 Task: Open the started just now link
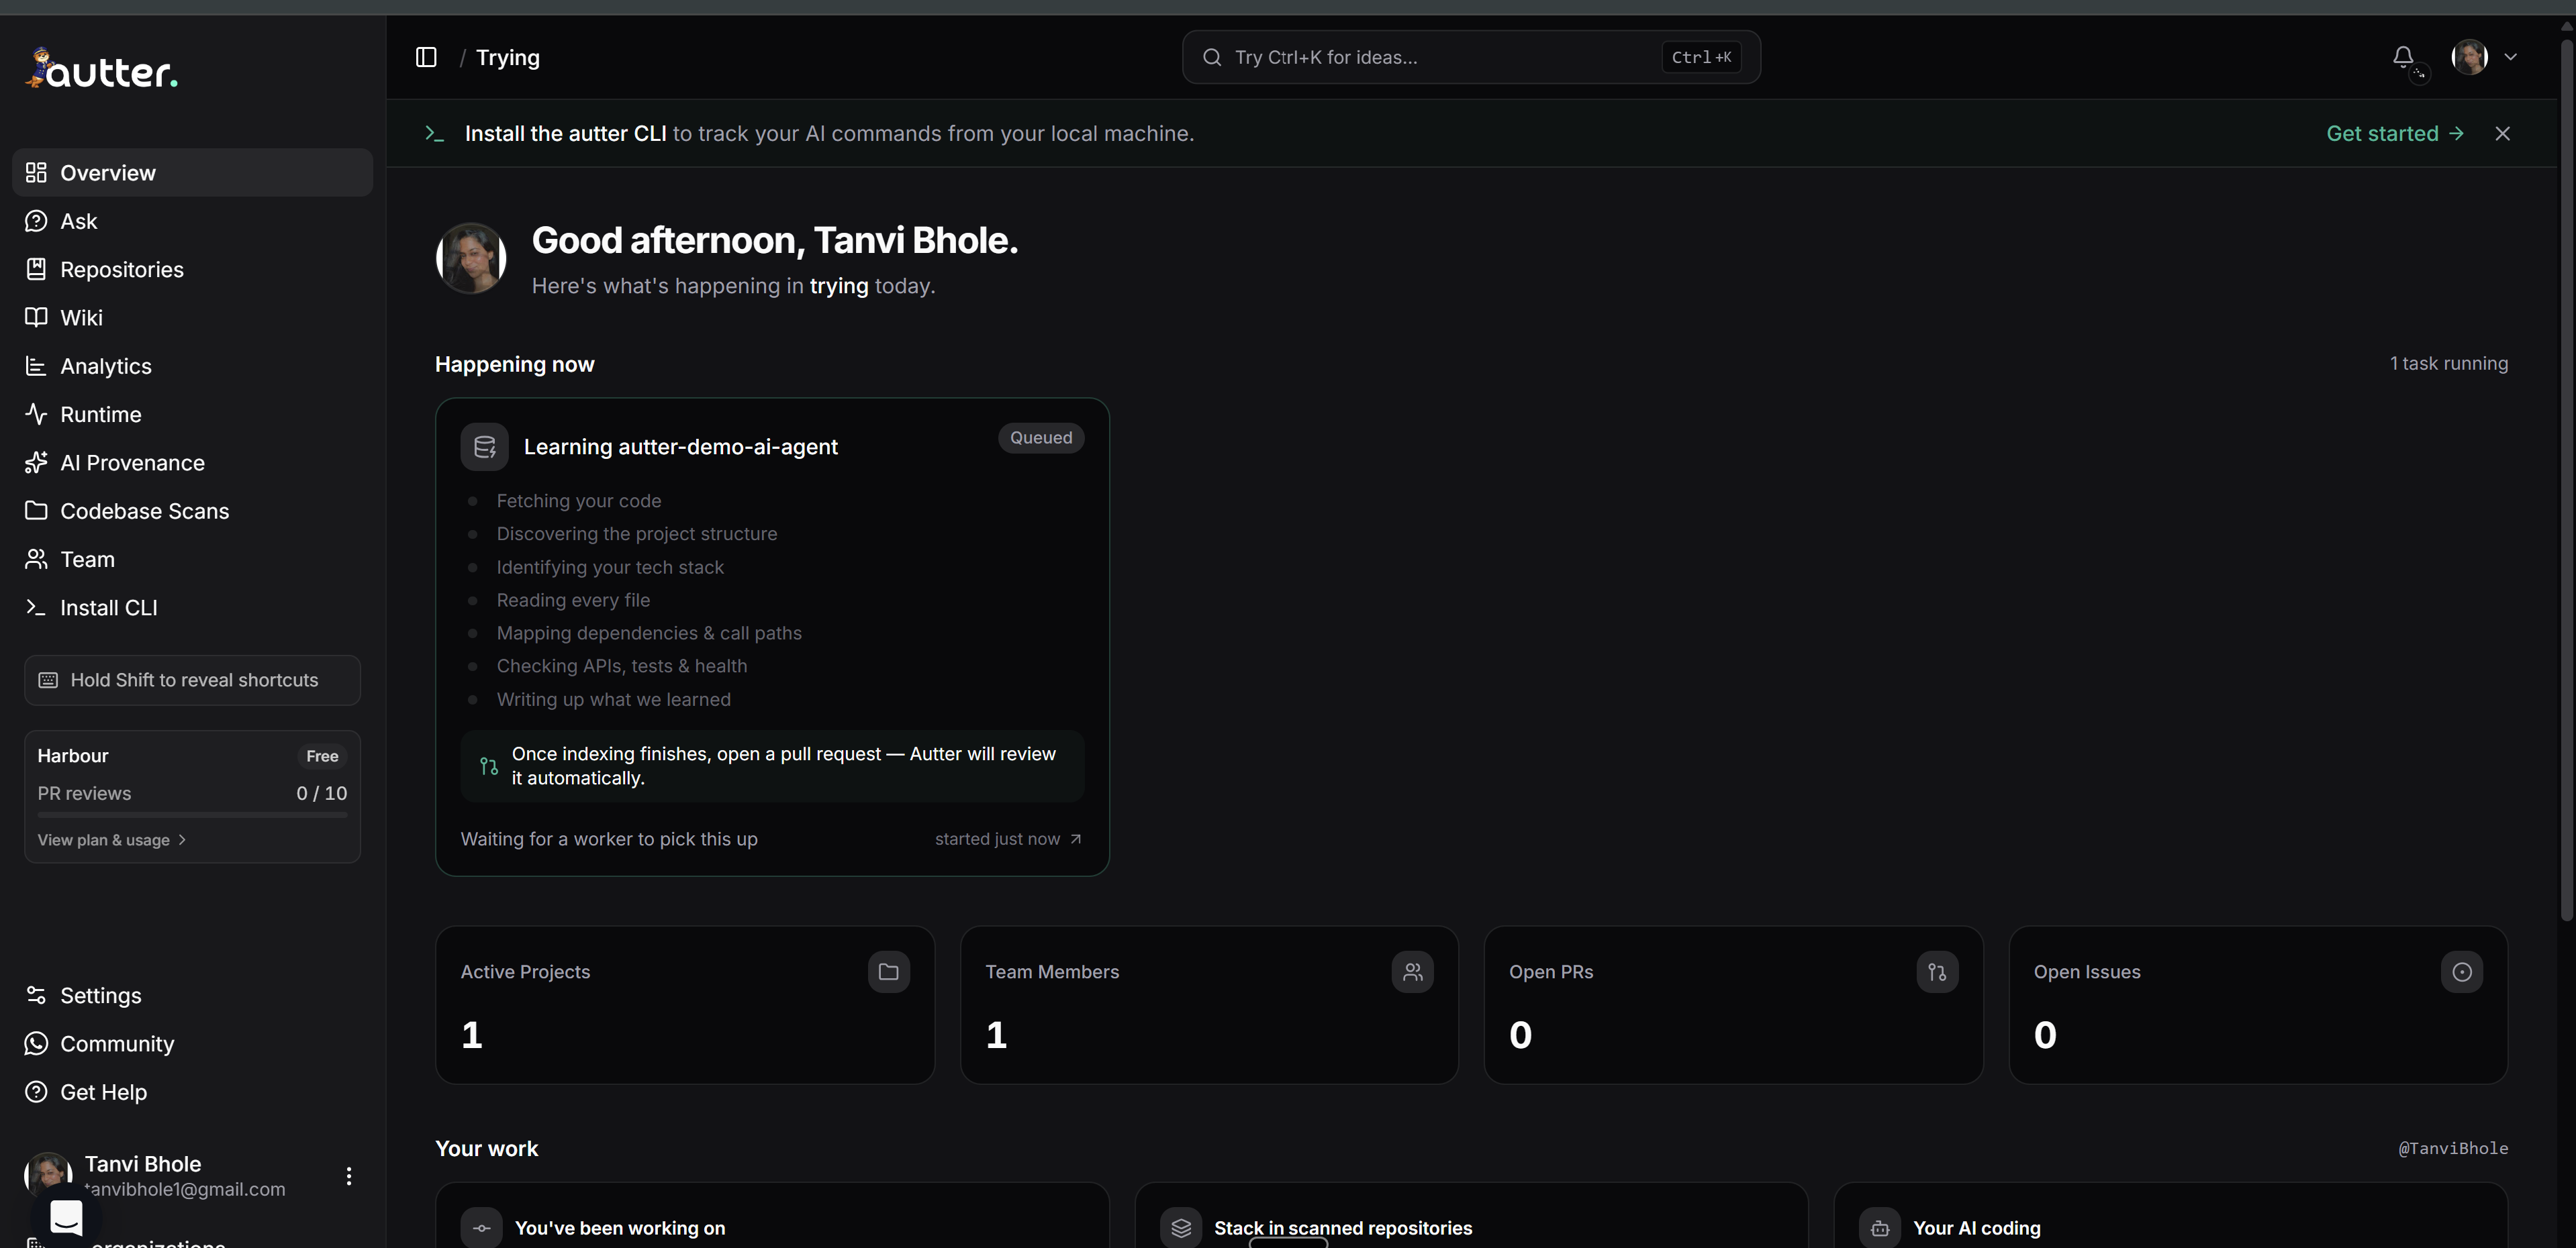point(1008,839)
